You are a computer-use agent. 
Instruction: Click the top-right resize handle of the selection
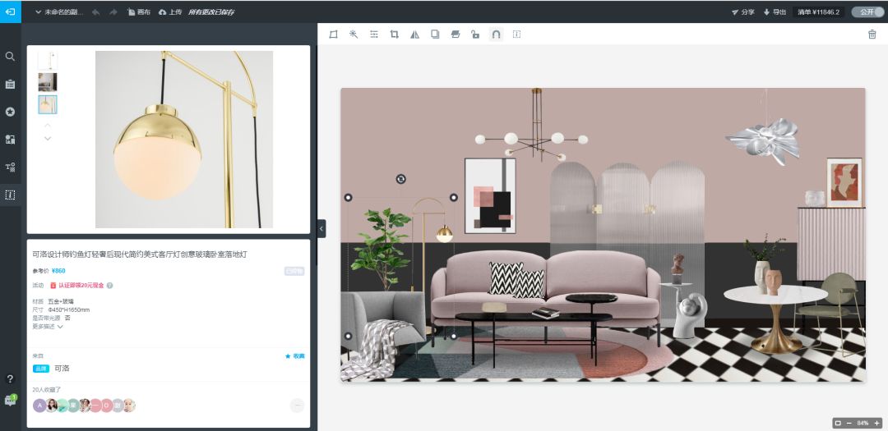point(454,197)
